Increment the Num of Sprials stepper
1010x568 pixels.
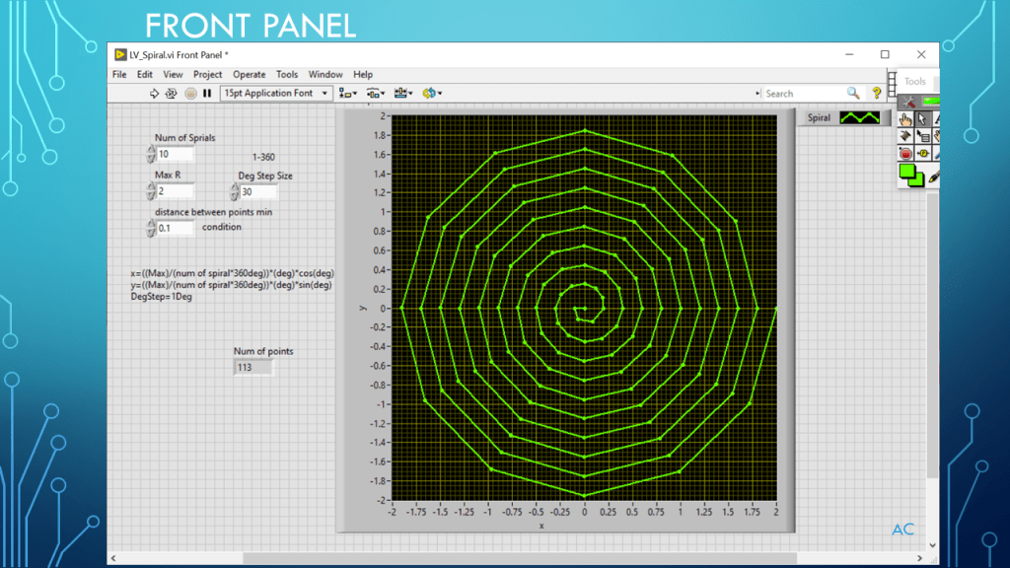click(x=151, y=150)
